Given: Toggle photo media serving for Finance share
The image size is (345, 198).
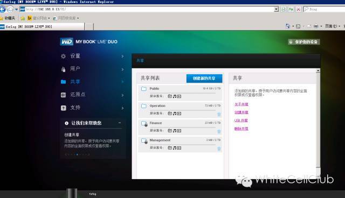Looking at the screenshot, I should 170,131.
